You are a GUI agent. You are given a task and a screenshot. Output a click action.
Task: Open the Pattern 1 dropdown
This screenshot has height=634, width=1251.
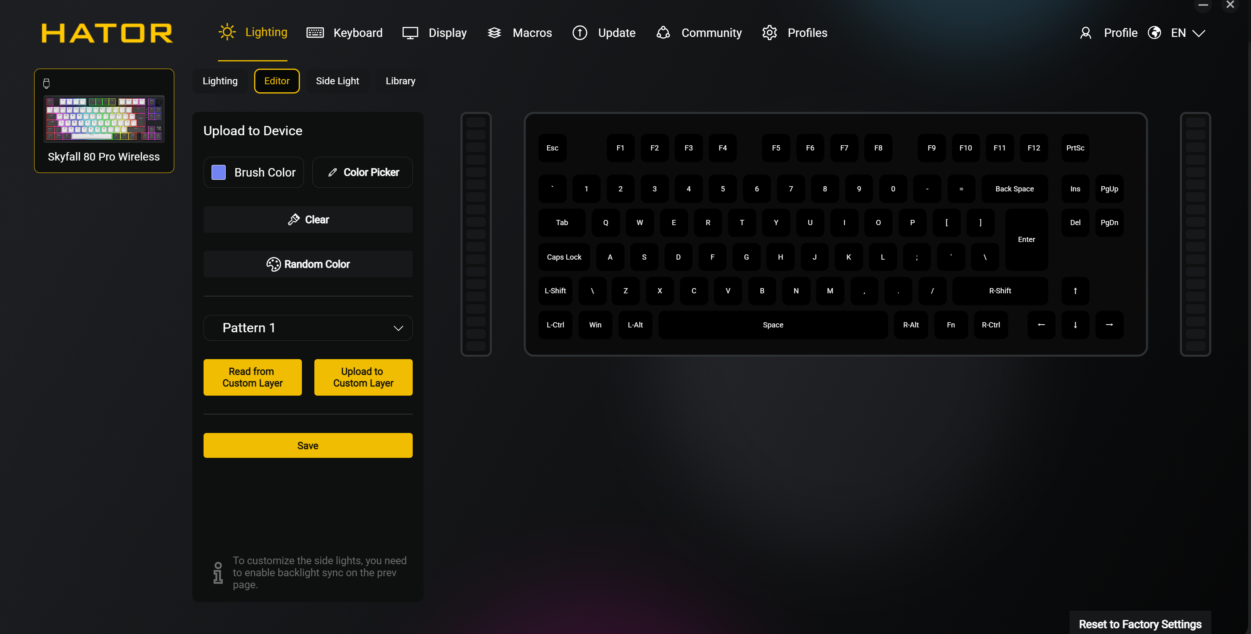308,328
